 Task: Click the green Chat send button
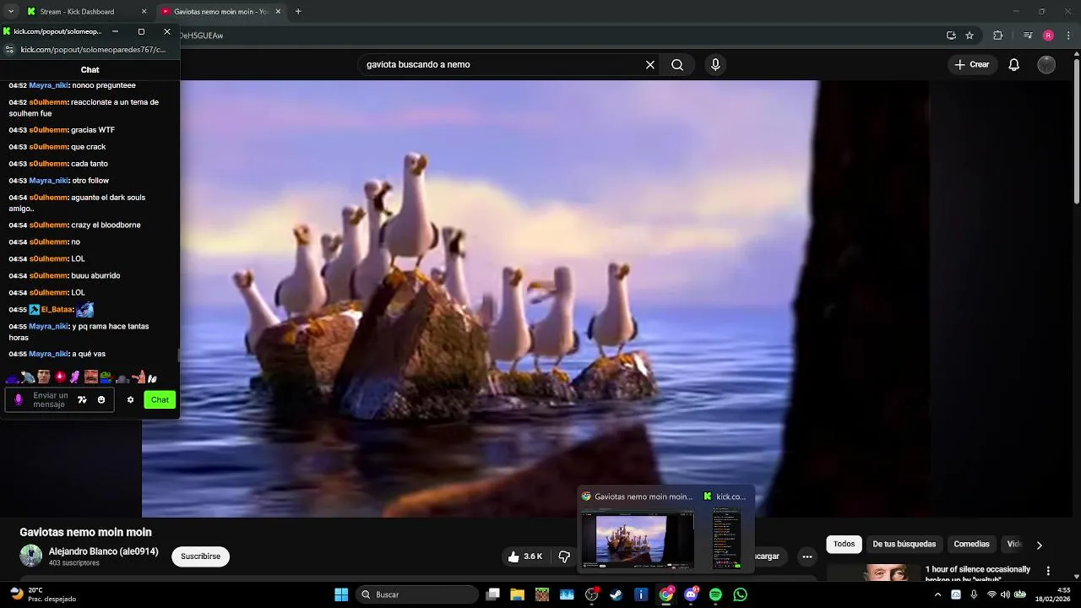coord(160,400)
